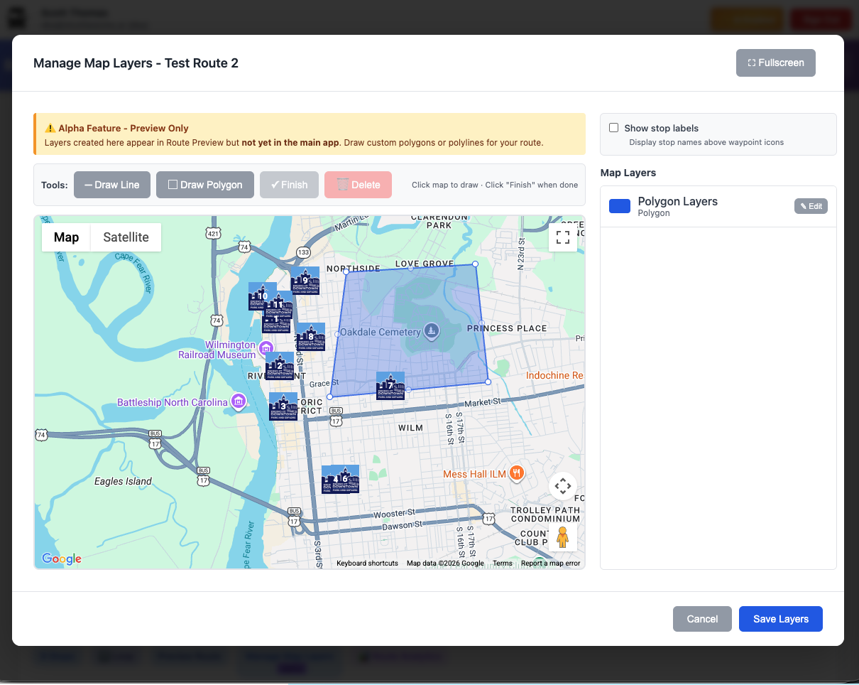Select the Battleship North Carolina map marker
The image size is (859, 685).
[x=239, y=401]
